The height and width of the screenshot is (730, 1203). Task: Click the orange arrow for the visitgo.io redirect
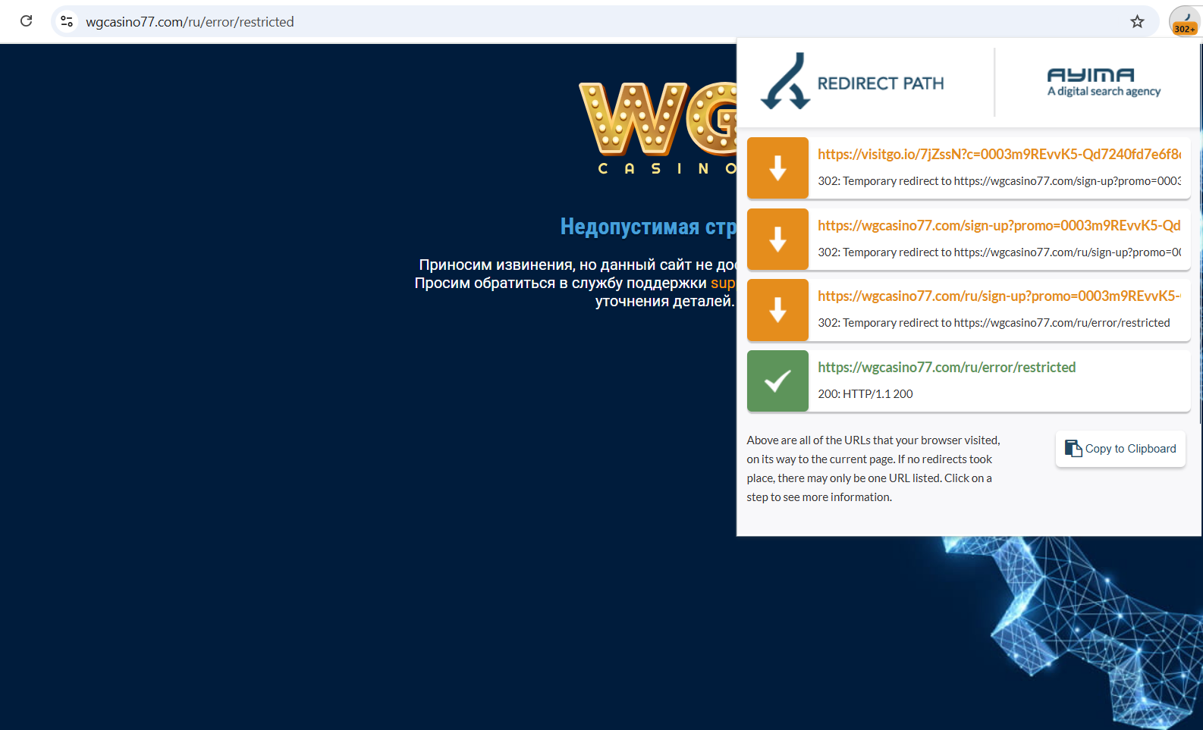click(777, 168)
